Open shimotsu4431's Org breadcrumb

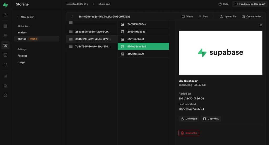(77, 4)
